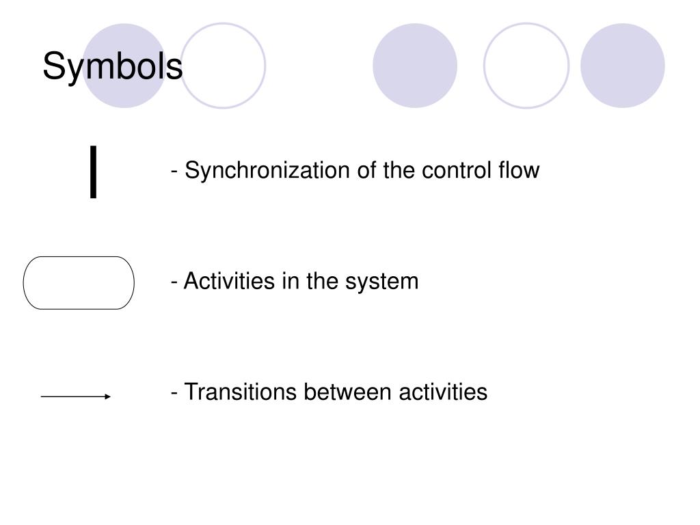Select the "Symbols" slide title
700x525 pixels.
coord(113,66)
